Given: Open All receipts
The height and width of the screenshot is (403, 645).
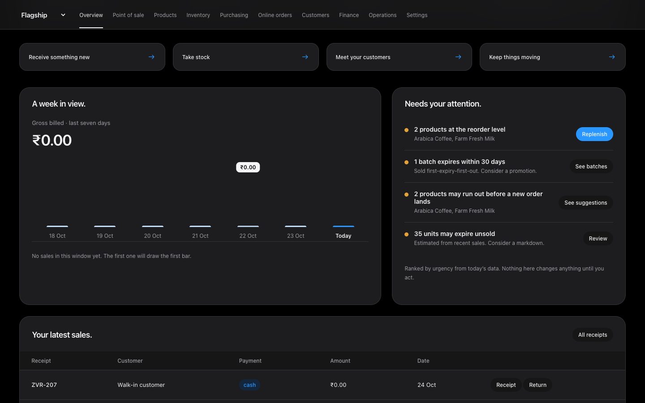Looking at the screenshot, I should point(593,334).
